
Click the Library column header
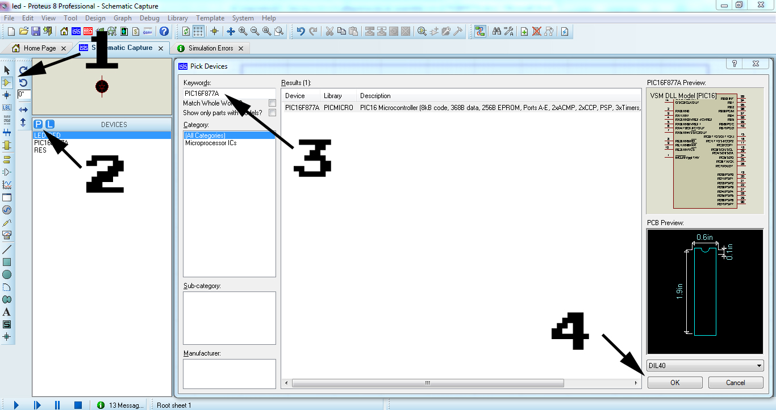338,96
